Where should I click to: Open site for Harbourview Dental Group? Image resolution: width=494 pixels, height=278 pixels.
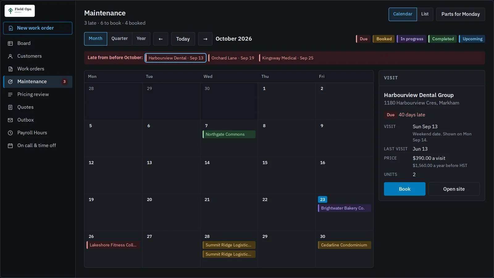[x=454, y=189]
